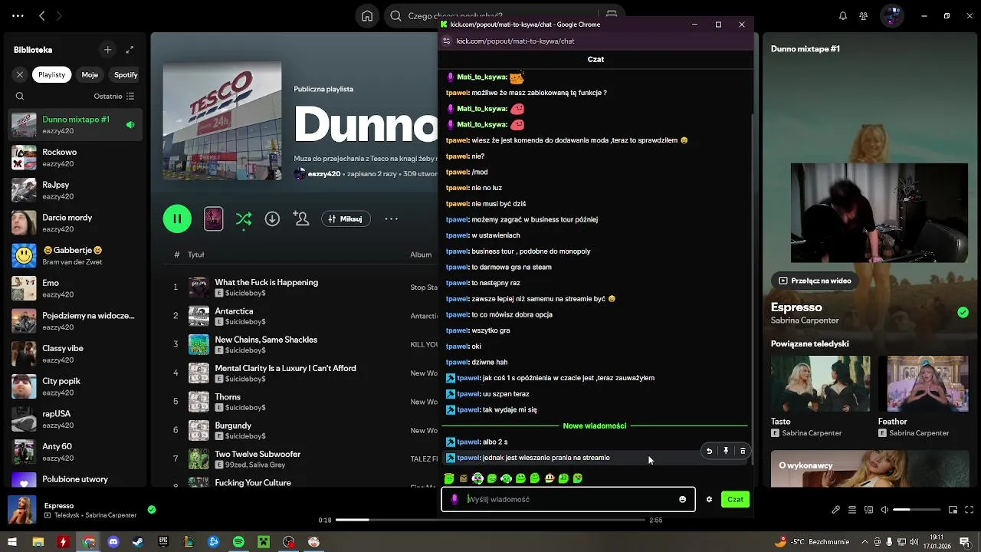Jump to Nowe wiadomości divider
981x552 pixels.
(x=595, y=426)
